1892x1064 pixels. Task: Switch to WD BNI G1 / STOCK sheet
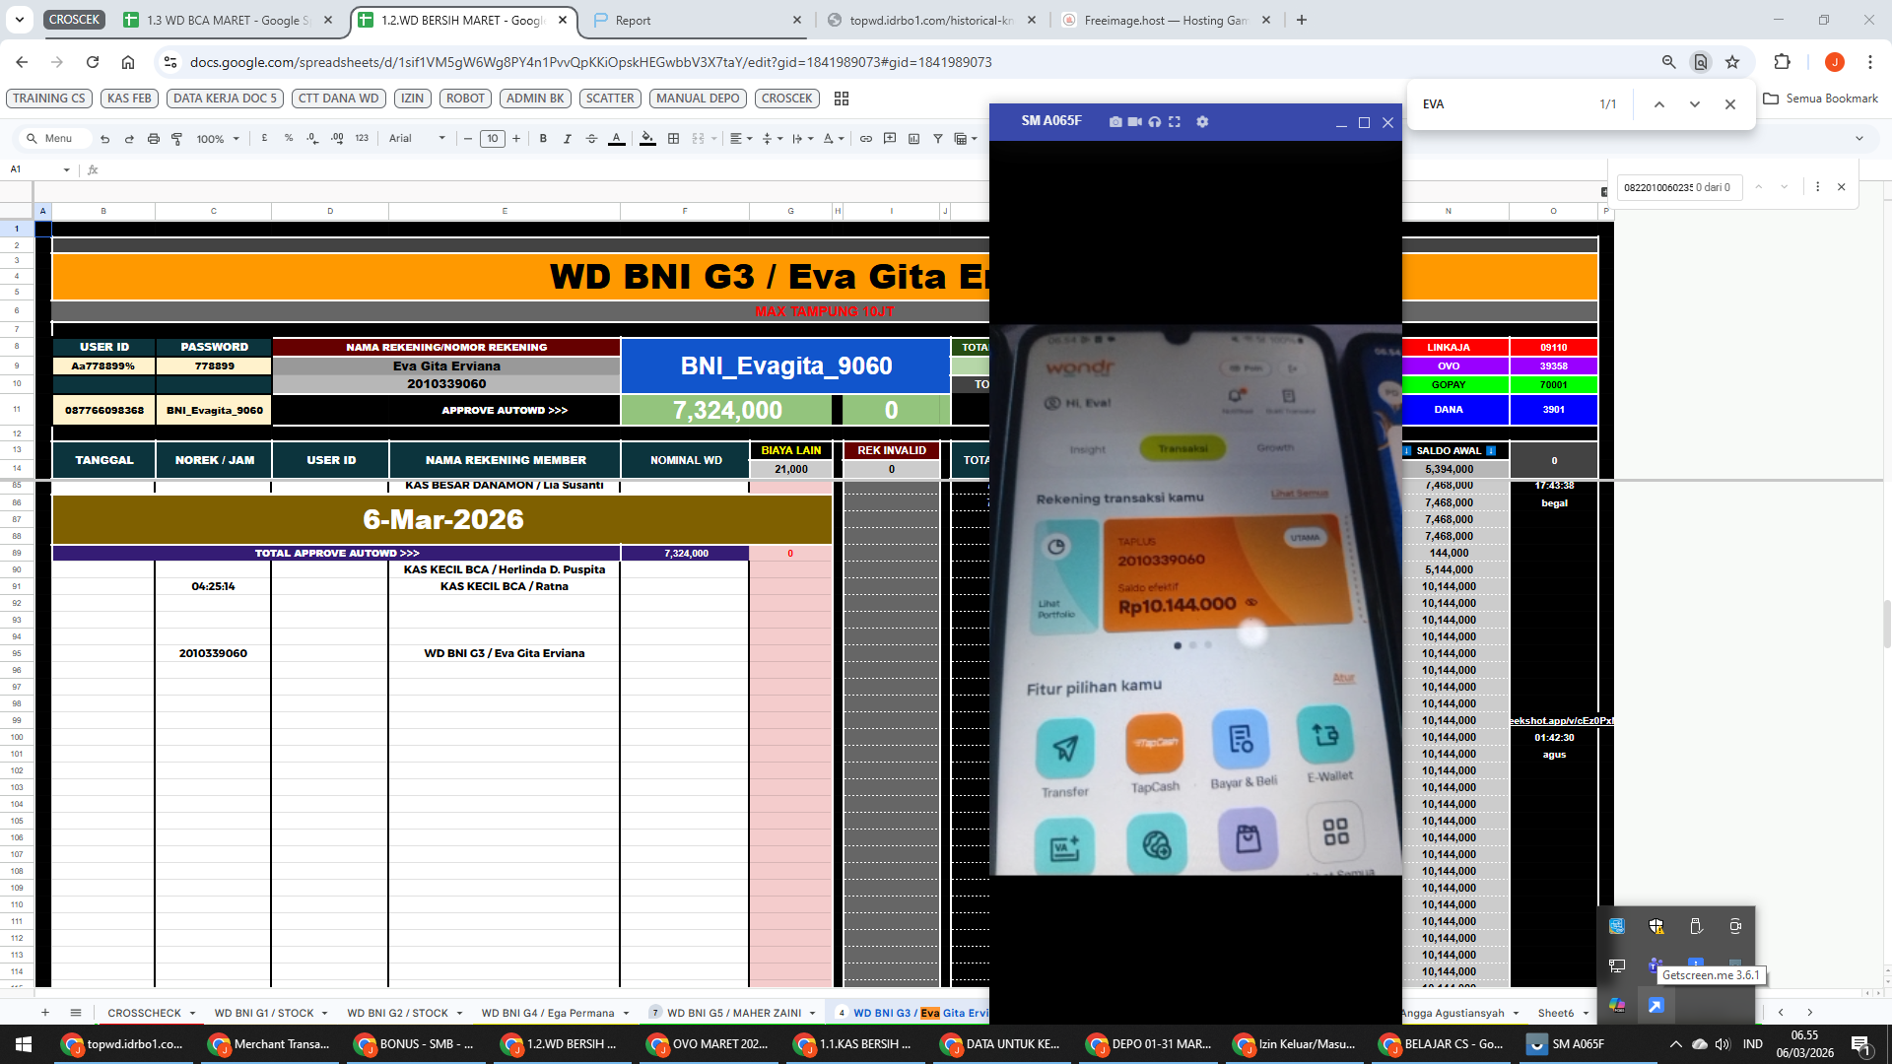click(263, 1013)
